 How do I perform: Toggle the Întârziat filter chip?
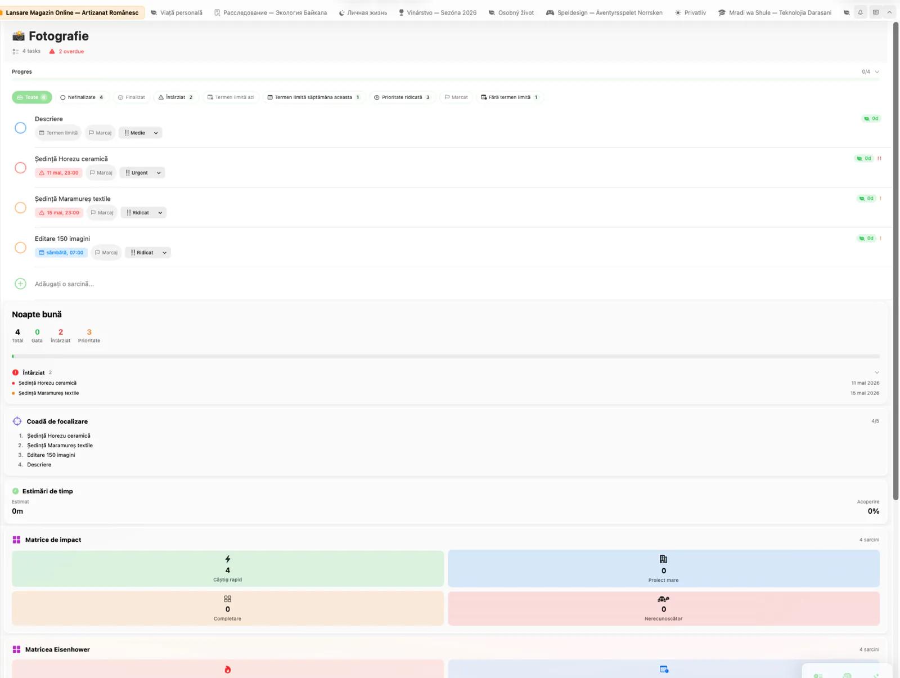coord(175,97)
